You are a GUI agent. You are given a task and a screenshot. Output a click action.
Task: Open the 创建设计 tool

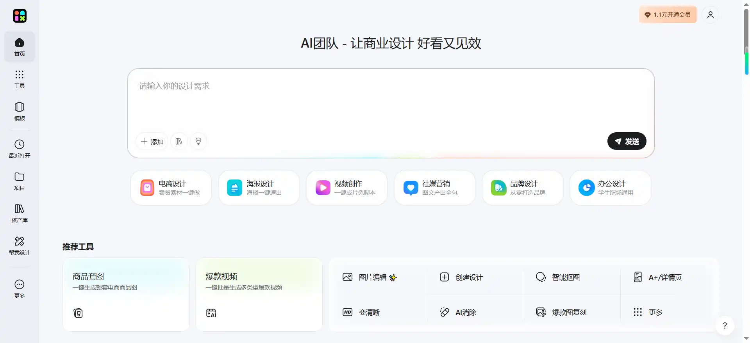point(461,277)
